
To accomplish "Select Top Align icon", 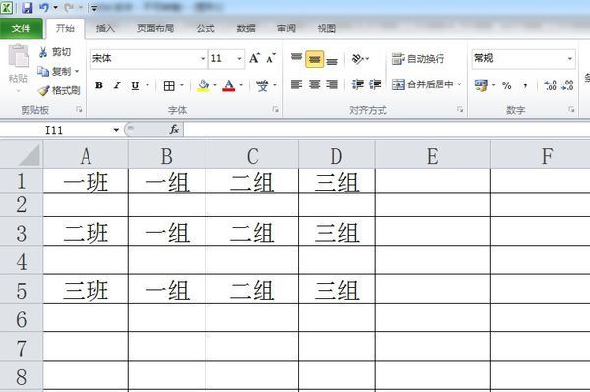I will point(296,58).
